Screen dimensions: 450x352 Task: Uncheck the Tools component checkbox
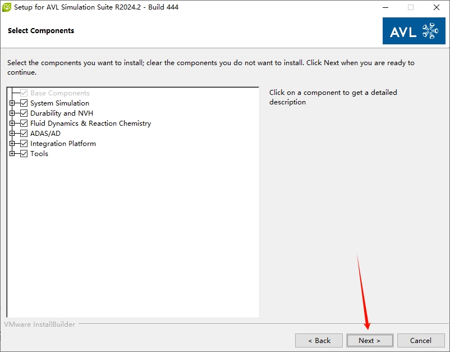[x=24, y=154]
